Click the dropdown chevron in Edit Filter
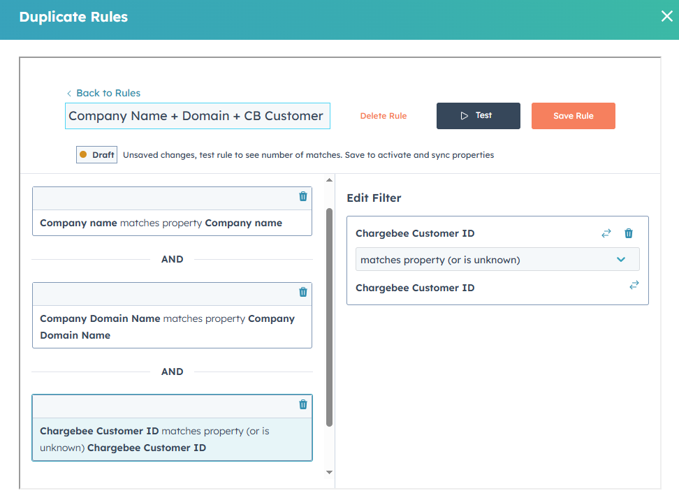679x500 pixels. (x=620, y=260)
